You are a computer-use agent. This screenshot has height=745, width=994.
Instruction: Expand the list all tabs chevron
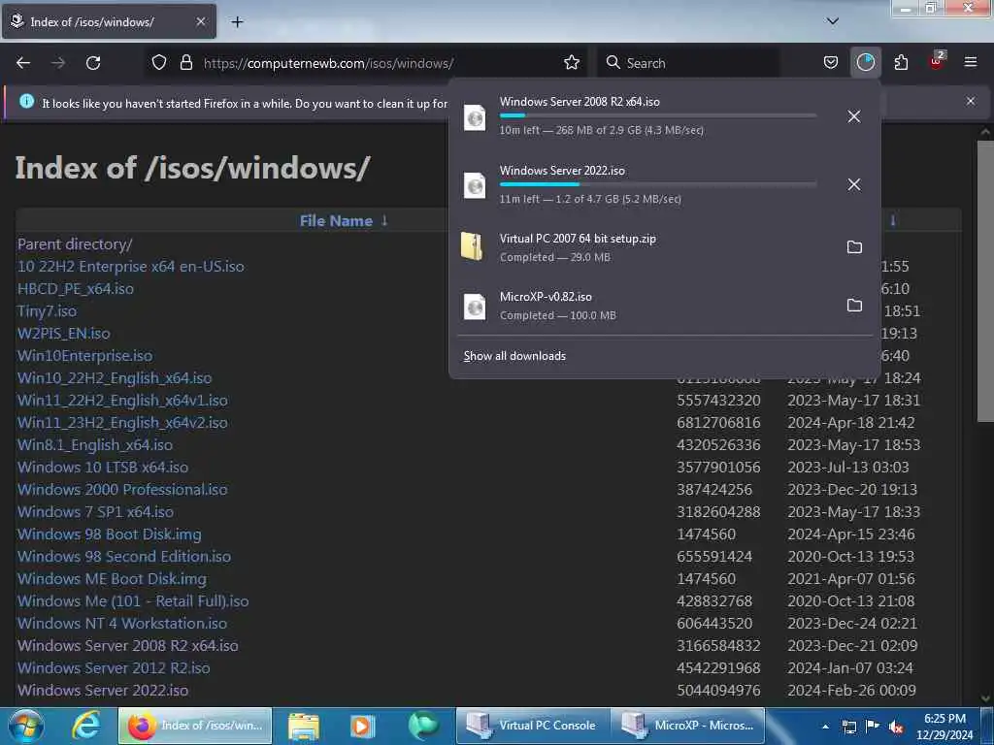[832, 21]
